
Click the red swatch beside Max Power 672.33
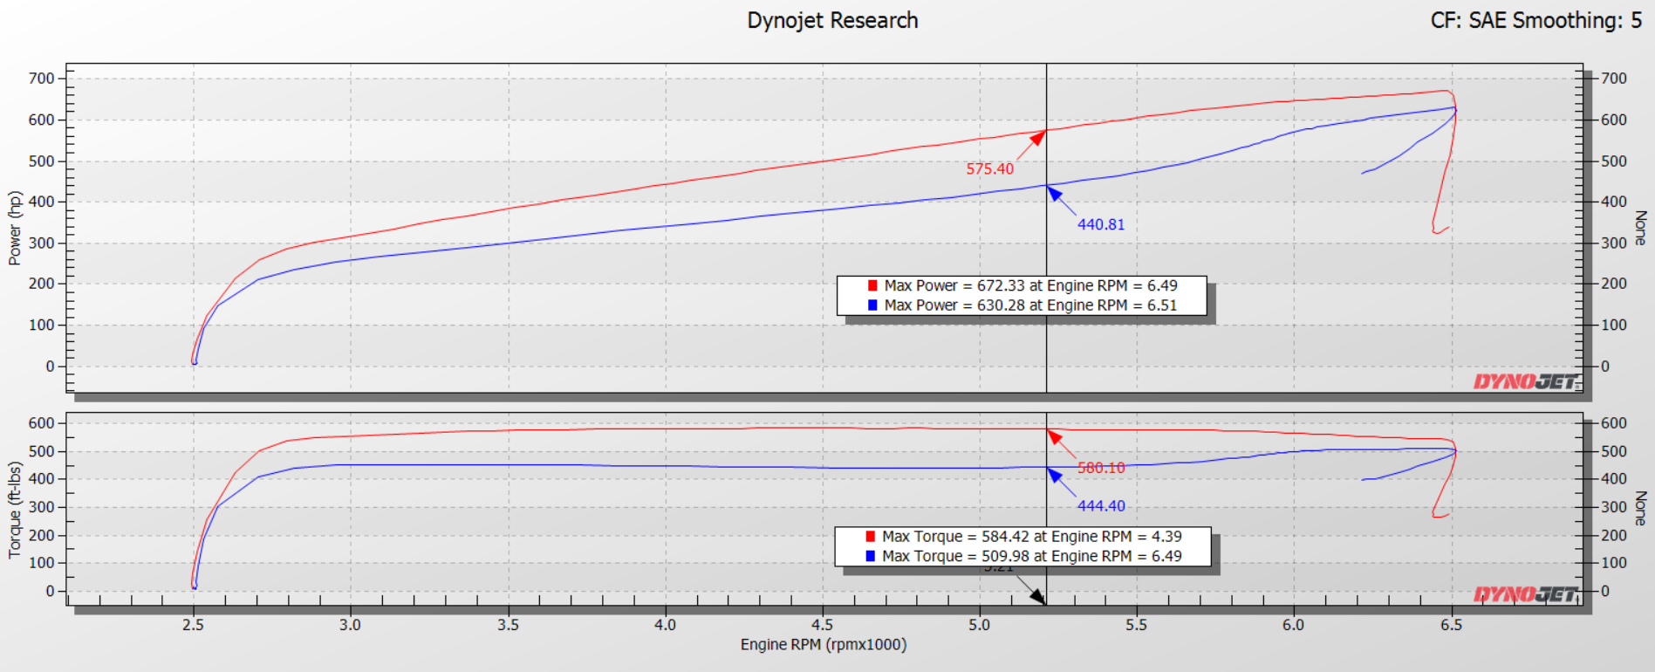tap(872, 285)
